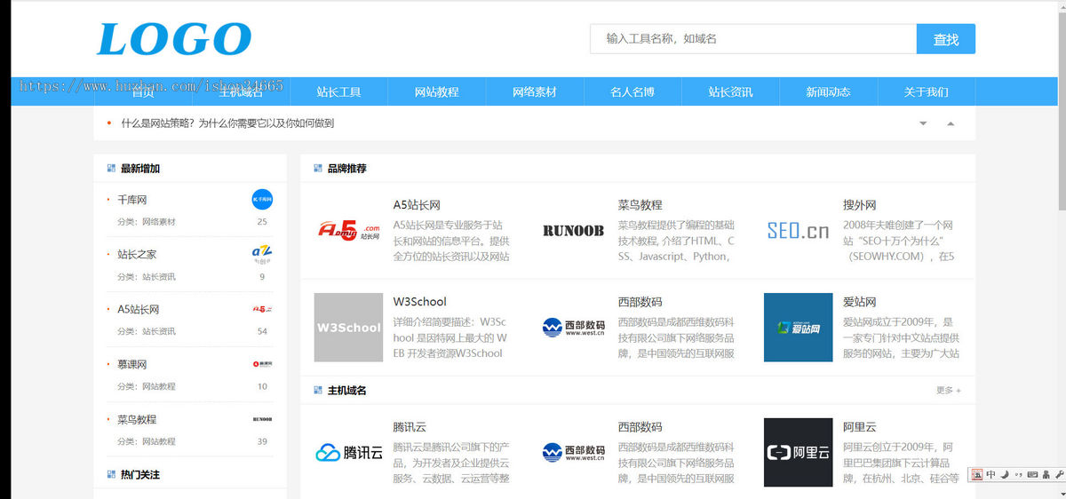The width and height of the screenshot is (1066, 499).
Task: Open 站长资讯 navigation tab
Action: tap(730, 91)
